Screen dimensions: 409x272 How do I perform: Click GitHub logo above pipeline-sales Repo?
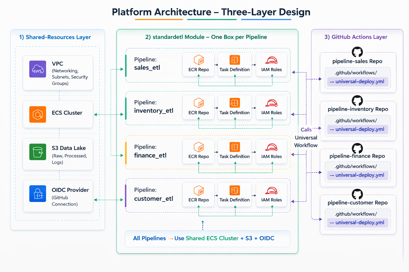[357, 52]
